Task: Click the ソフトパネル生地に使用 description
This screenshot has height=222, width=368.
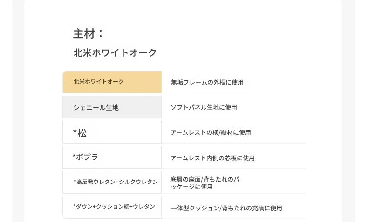Action: [204, 107]
